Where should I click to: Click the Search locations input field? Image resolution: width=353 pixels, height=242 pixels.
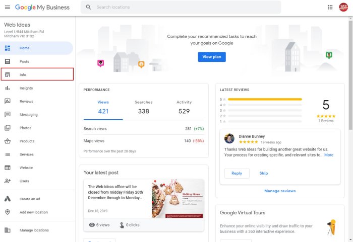pos(187,7)
